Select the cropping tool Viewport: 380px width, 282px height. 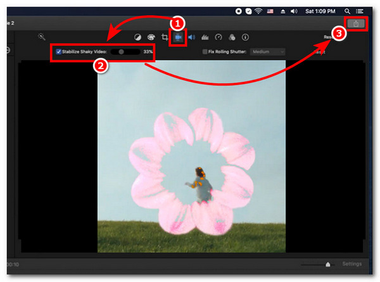(x=164, y=37)
